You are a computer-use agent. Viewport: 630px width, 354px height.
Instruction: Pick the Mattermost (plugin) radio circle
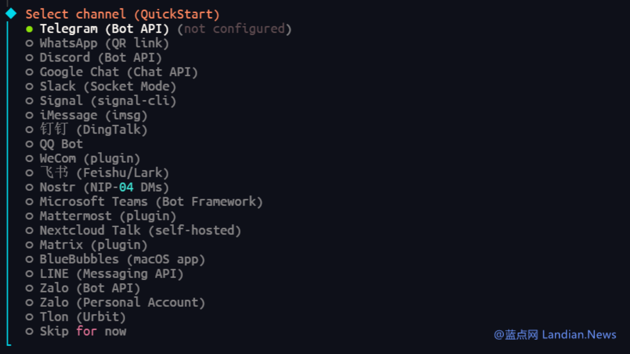(30, 216)
